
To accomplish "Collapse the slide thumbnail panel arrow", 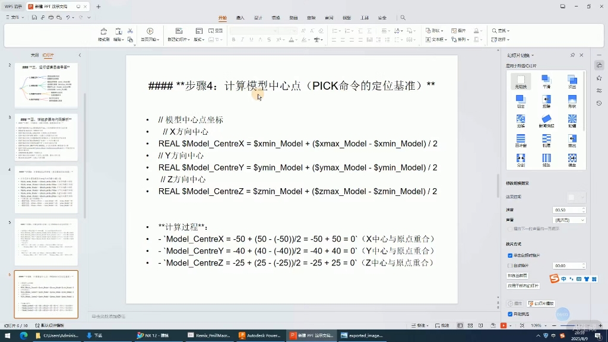I will click(80, 55).
